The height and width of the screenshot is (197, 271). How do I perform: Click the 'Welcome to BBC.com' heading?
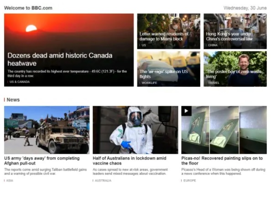click(28, 8)
